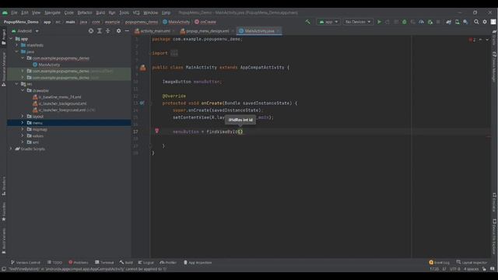
Task: Click Collapse All in project panel
Action: pos(108,31)
